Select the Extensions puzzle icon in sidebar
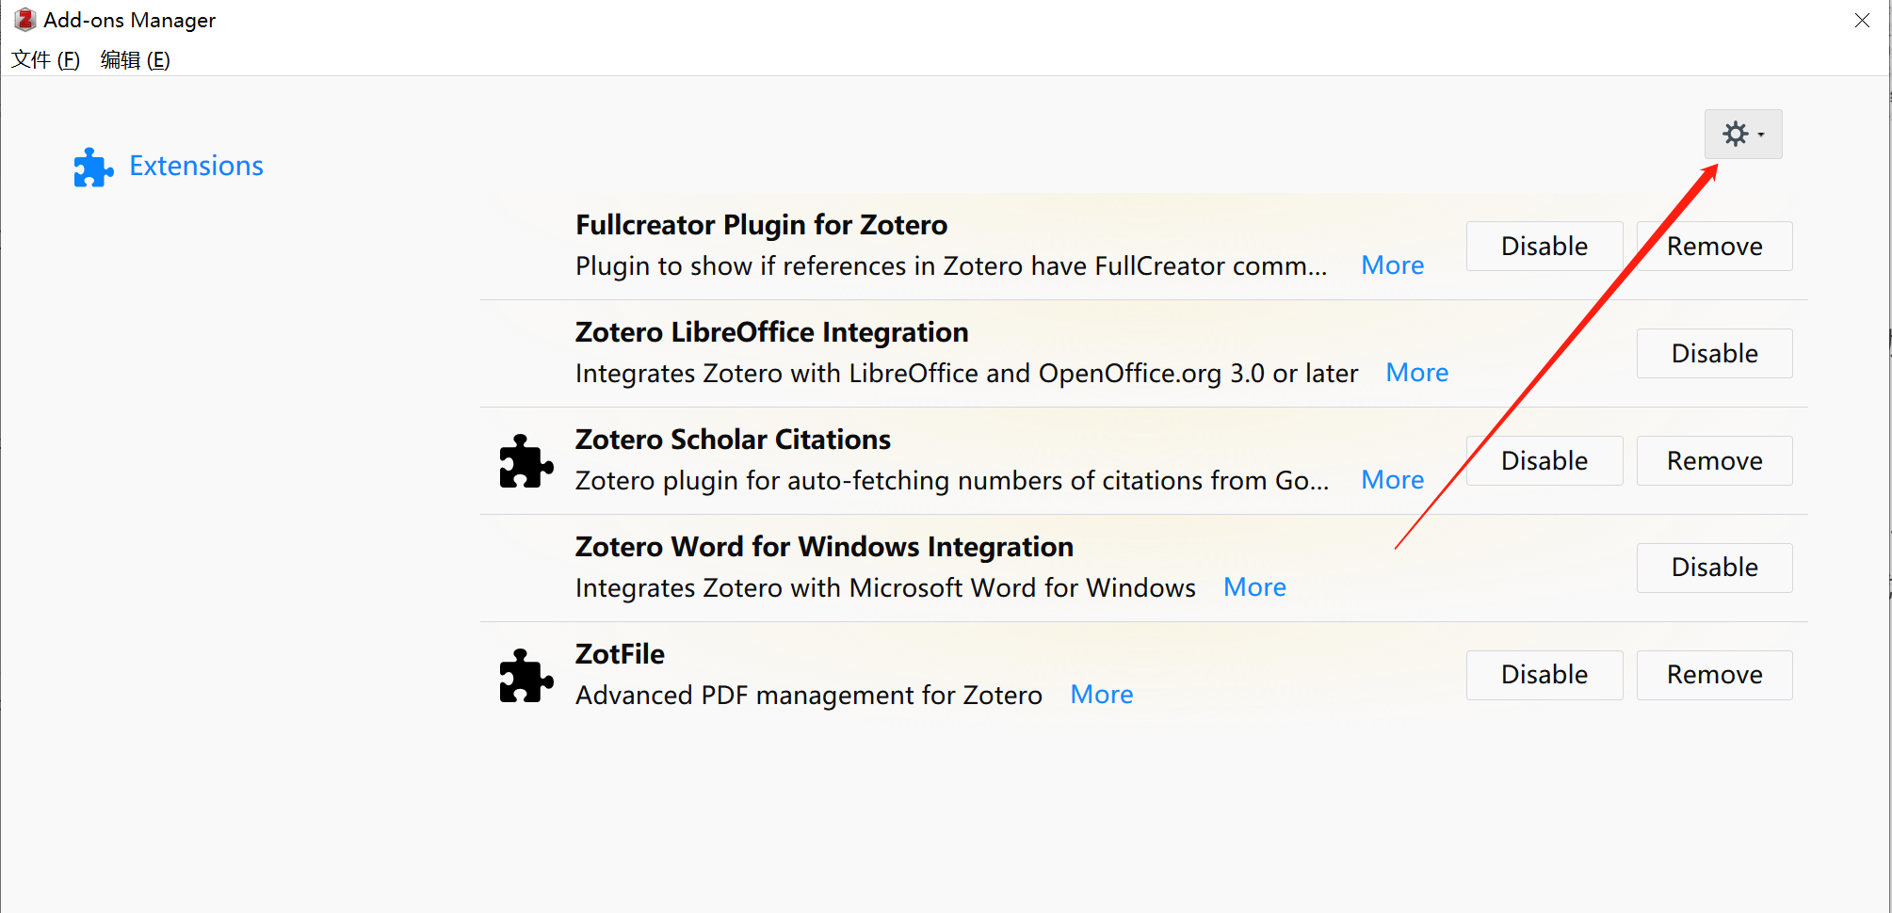This screenshot has width=1892, height=913. (93, 168)
